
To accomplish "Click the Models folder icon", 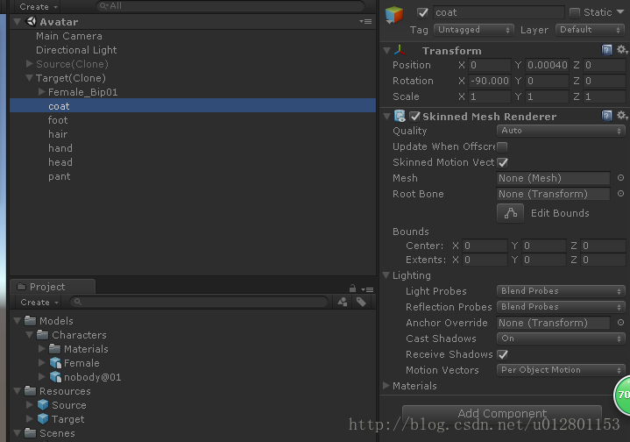I will click(x=30, y=321).
